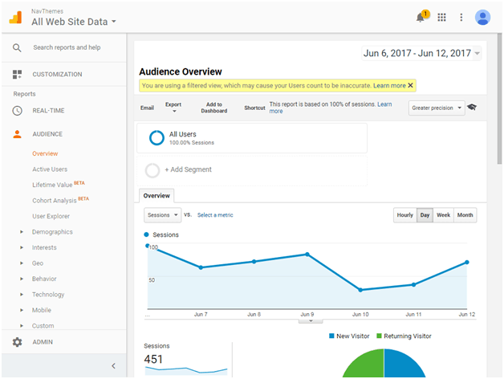Switch chart to Hourly view
The height and width of the screenshot is (379, 504).
coord(404,215)
